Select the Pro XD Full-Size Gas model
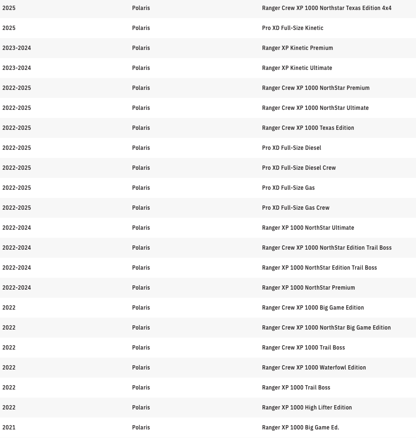The width and height of the screenshot is (416, 438). 288,188
